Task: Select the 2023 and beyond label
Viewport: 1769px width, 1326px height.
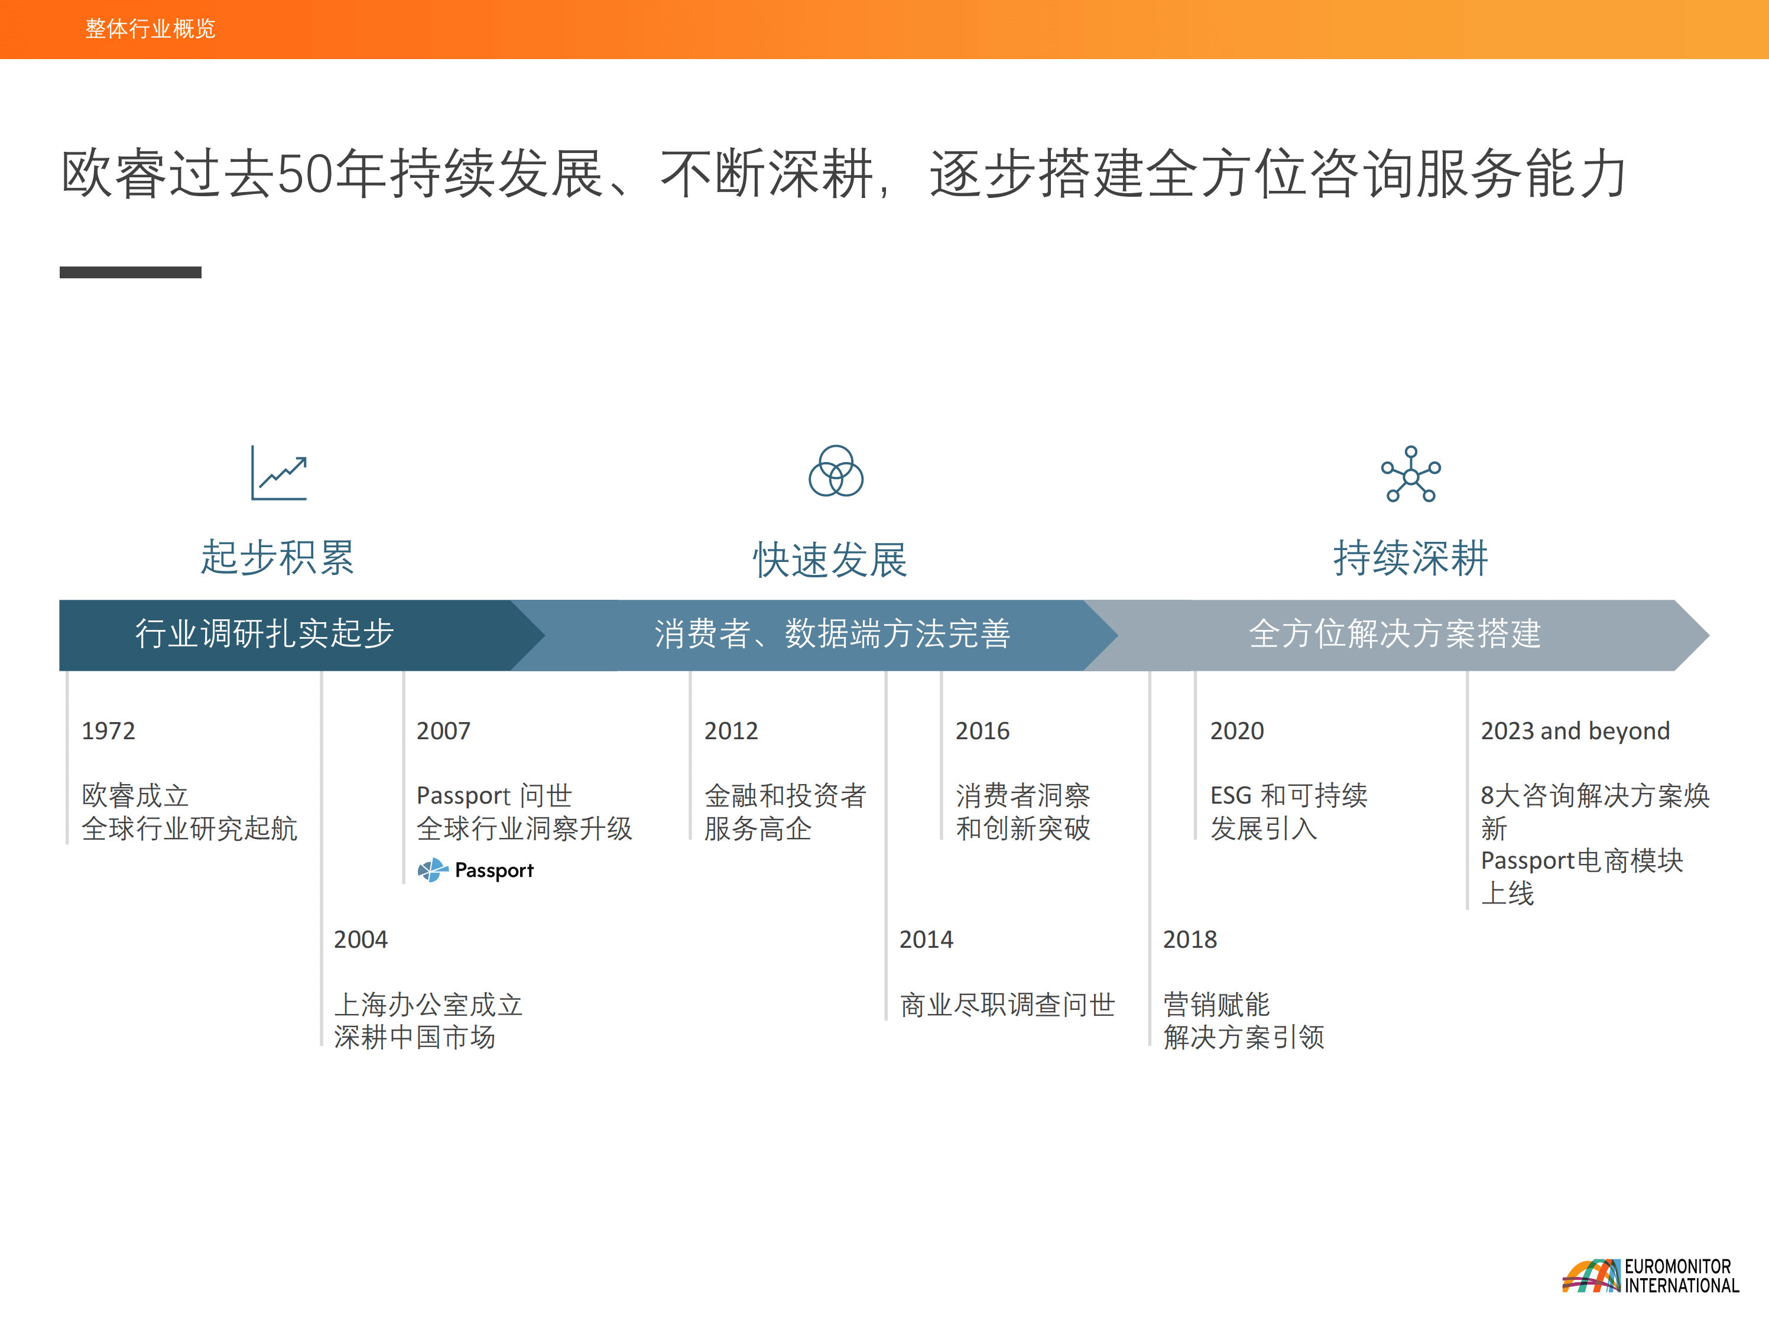Action: point(1576,730)
